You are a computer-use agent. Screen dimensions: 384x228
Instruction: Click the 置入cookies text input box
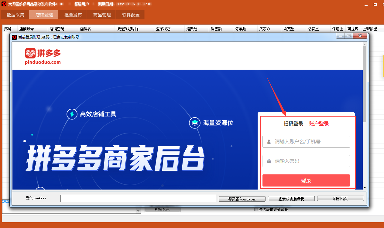[138, 198]
